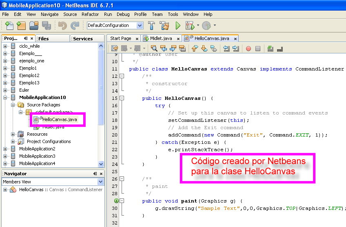The width and height of the screenshot is (346, 227).
Task: Open the File menu
Action: (x=5, y=14)
